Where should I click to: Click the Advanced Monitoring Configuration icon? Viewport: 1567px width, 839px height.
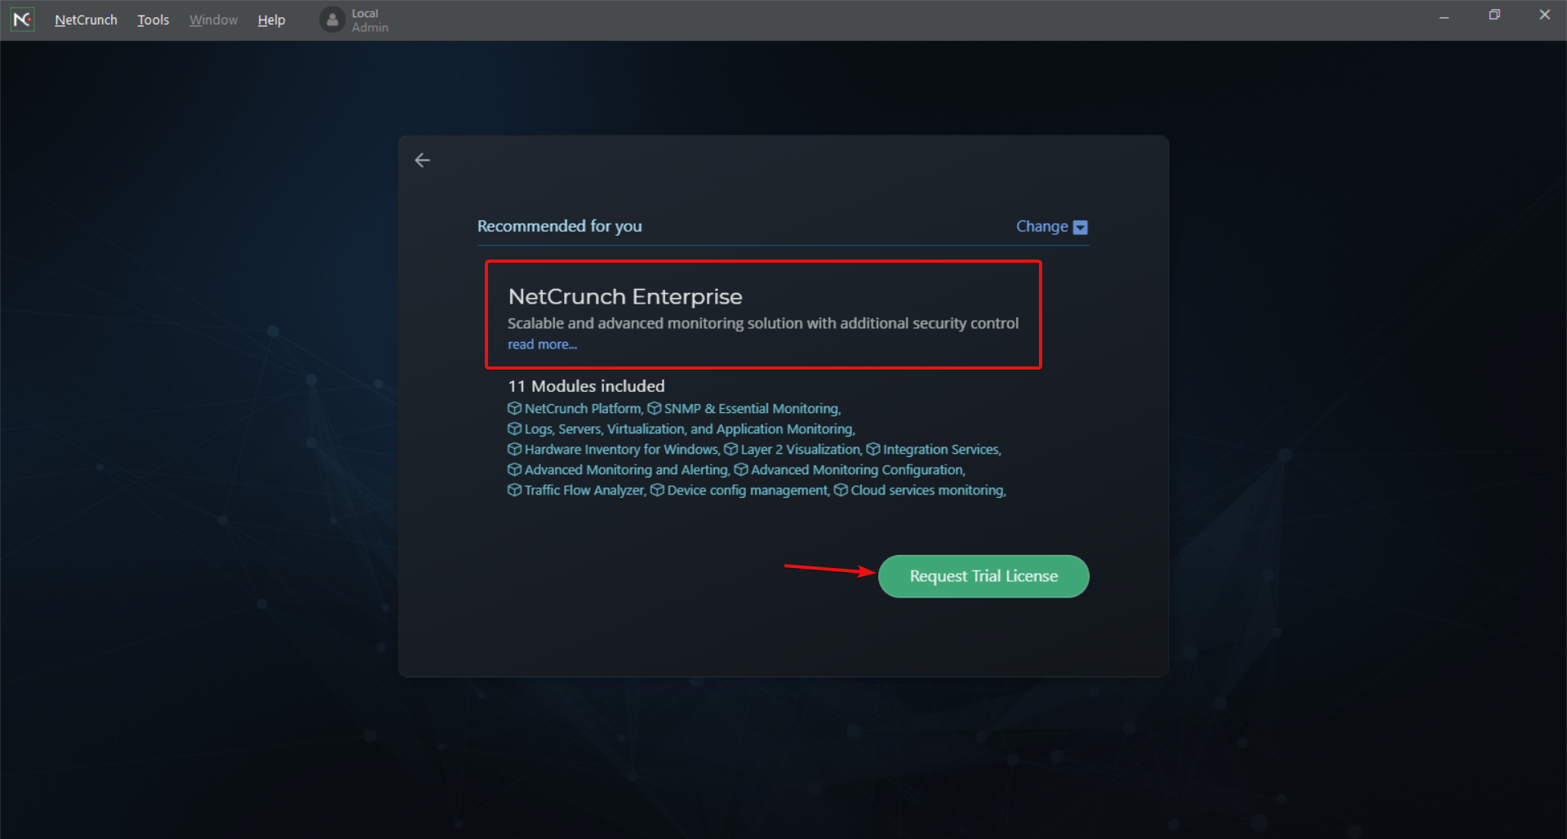tap(741, 469)
